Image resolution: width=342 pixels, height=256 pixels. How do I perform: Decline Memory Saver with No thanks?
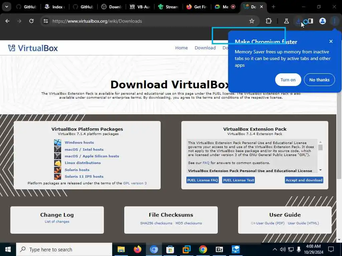[x=319, y=80]
